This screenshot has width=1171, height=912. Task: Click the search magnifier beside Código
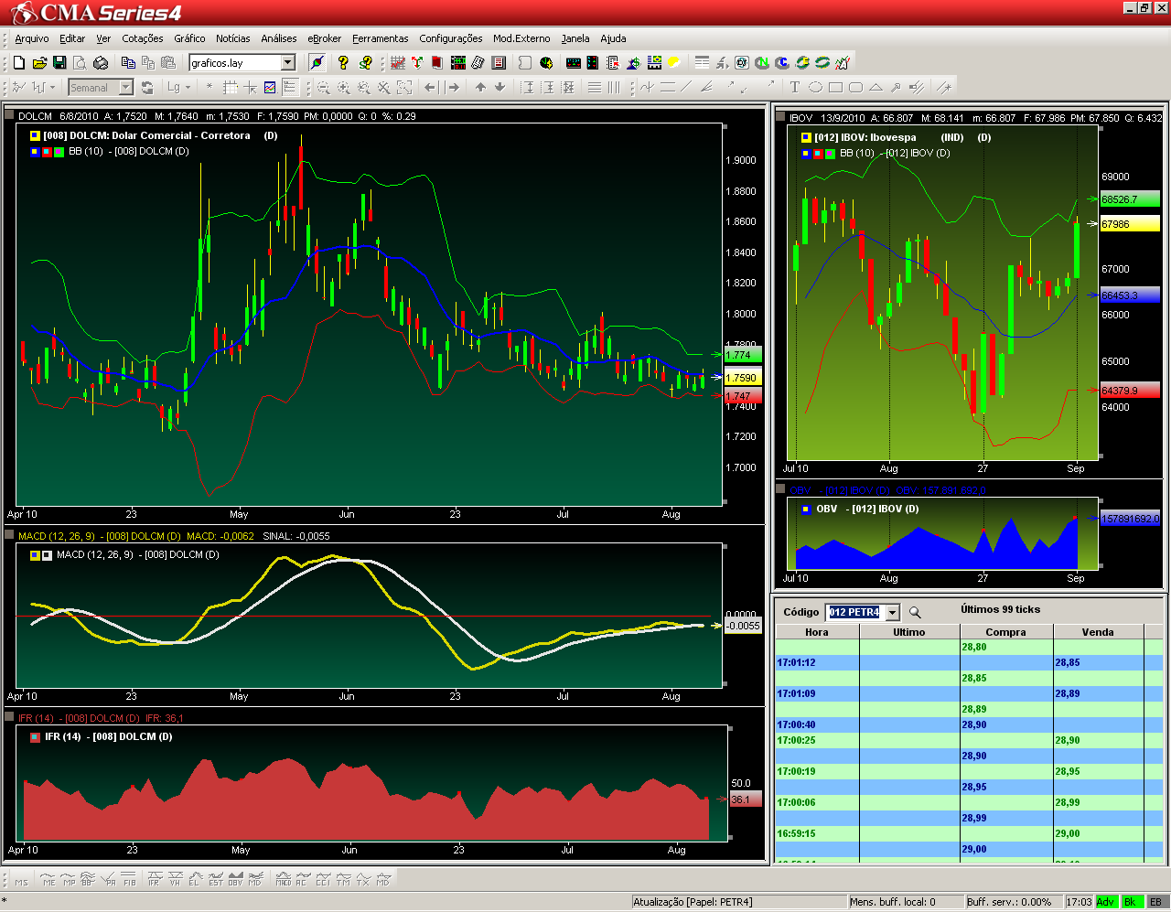pos(915,612)
